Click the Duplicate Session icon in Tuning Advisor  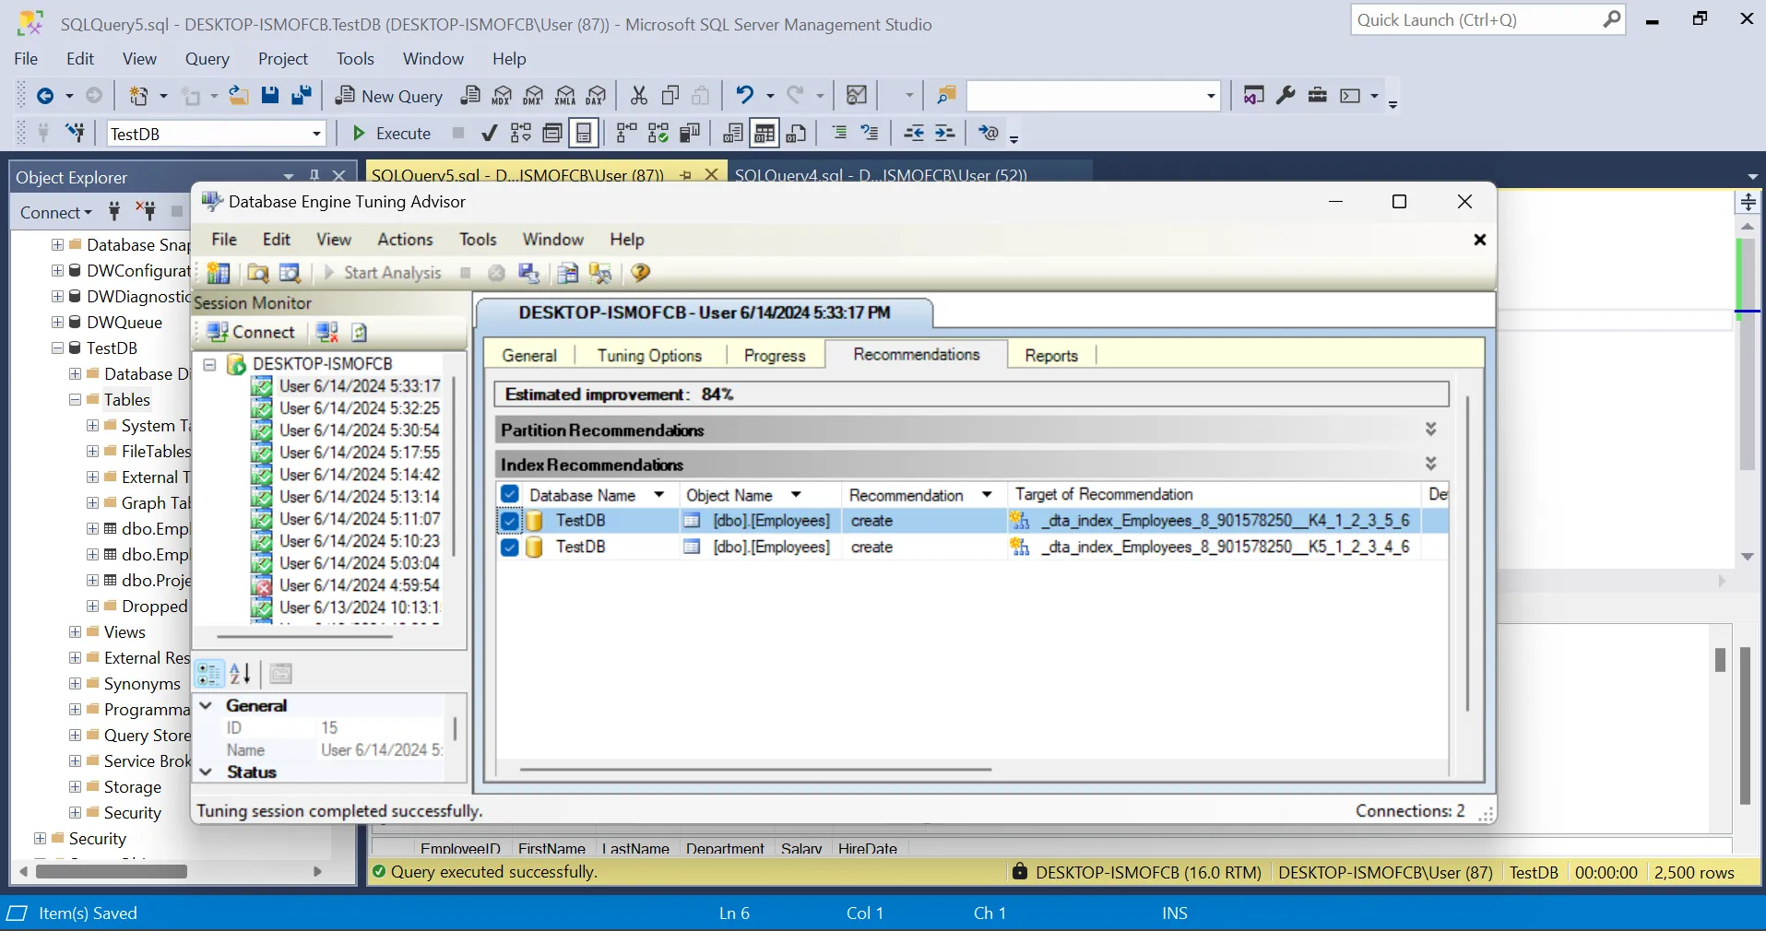coord(290,273)
